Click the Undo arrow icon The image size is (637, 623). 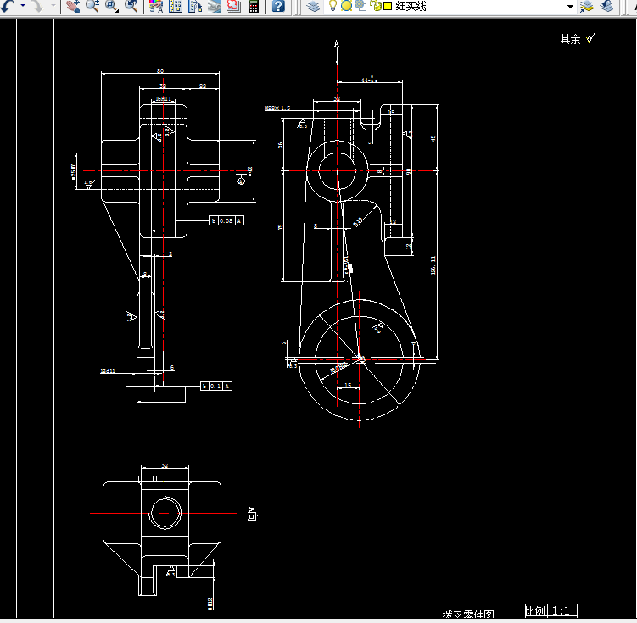coord(8,6)
